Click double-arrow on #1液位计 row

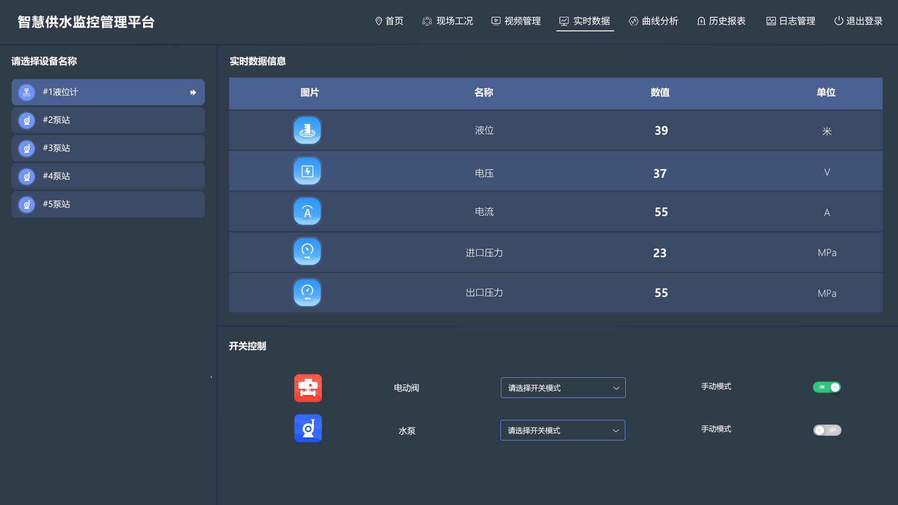[193, 93]
